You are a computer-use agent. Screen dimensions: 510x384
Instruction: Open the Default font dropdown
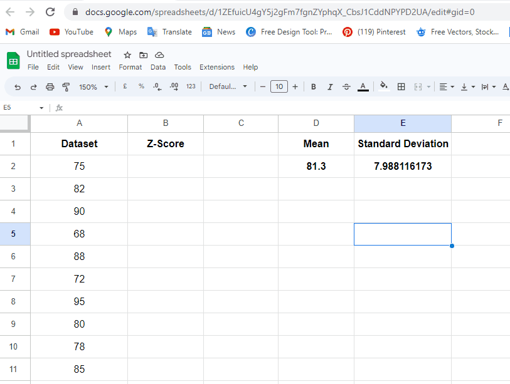coord(228,86)
